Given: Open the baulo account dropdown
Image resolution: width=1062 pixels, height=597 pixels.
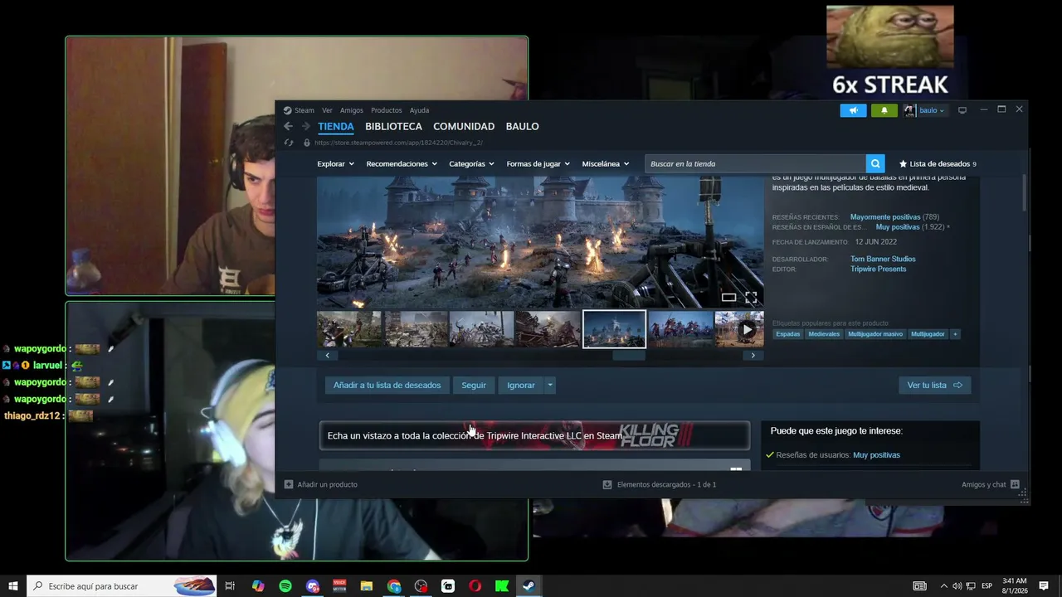Looking at the screenshot, I should 932,110.
